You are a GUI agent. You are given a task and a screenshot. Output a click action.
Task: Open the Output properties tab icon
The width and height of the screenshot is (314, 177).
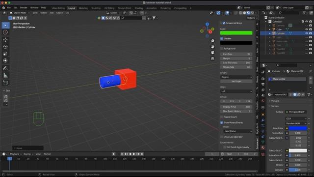(263, 84)
